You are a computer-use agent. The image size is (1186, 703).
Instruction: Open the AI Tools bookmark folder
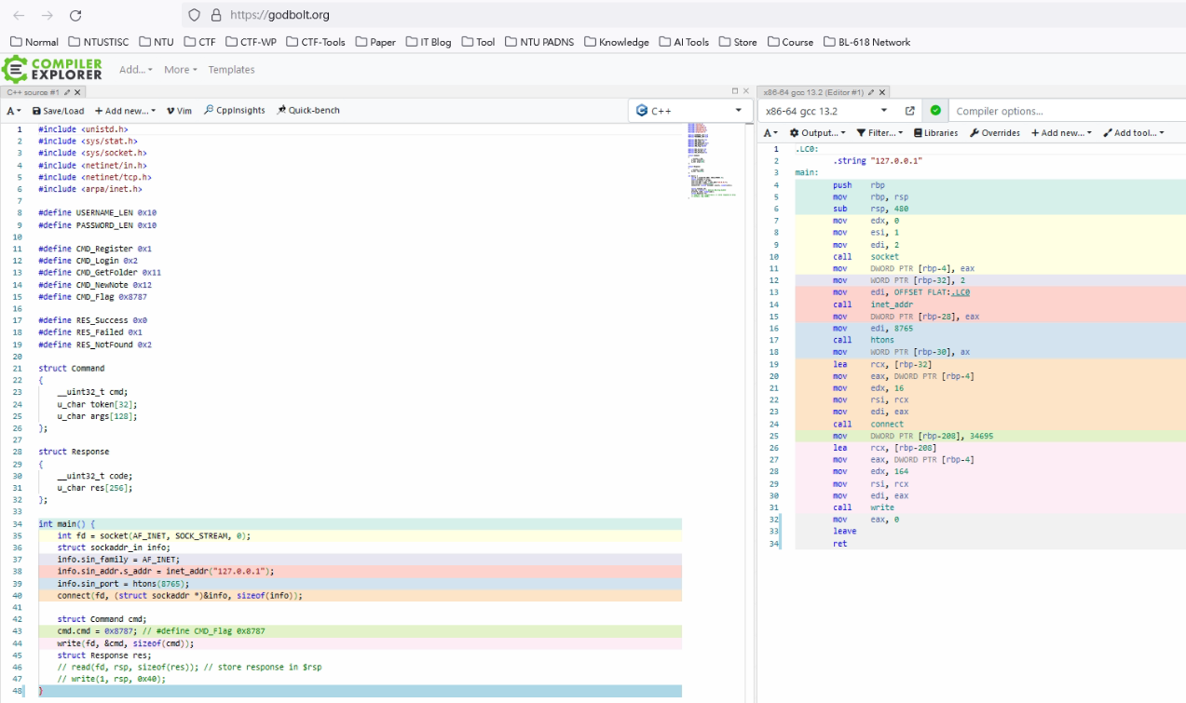coord(684,42)
